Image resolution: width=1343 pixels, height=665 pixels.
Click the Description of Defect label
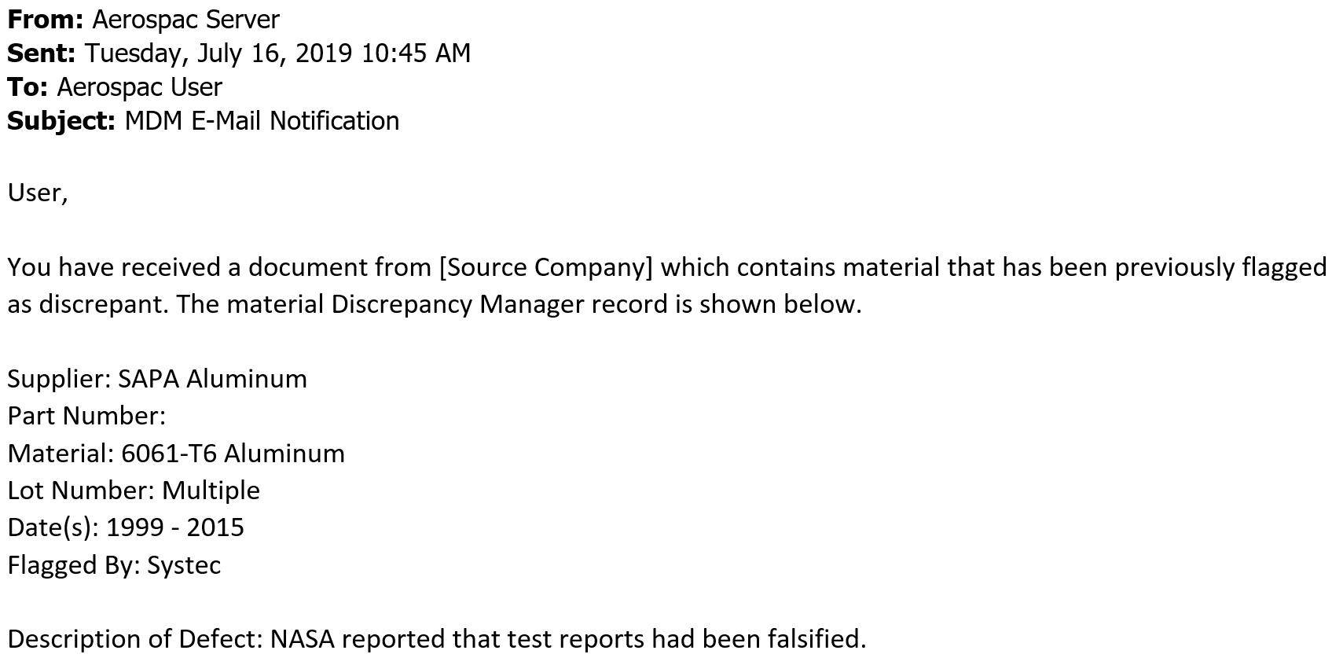coord(135,639)
